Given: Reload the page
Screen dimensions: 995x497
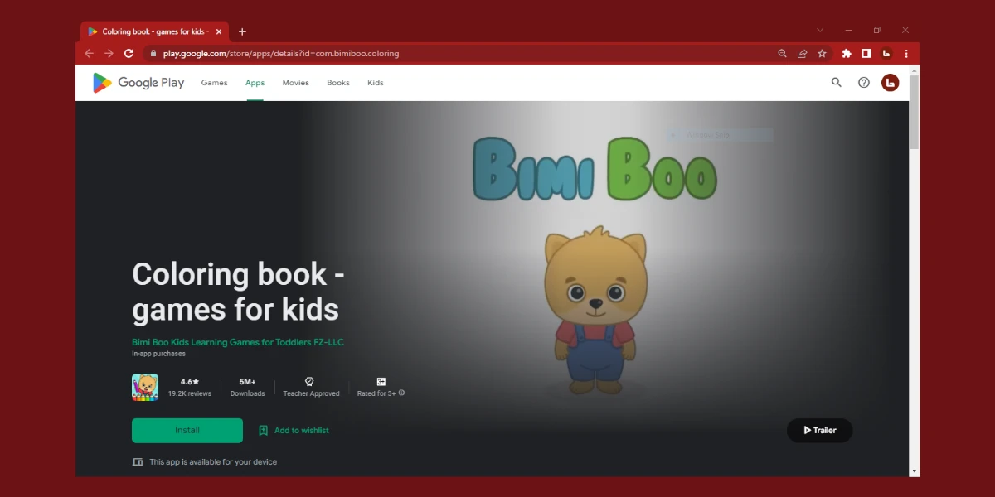Looking at the screenshot, I should (x=129, y=53).
